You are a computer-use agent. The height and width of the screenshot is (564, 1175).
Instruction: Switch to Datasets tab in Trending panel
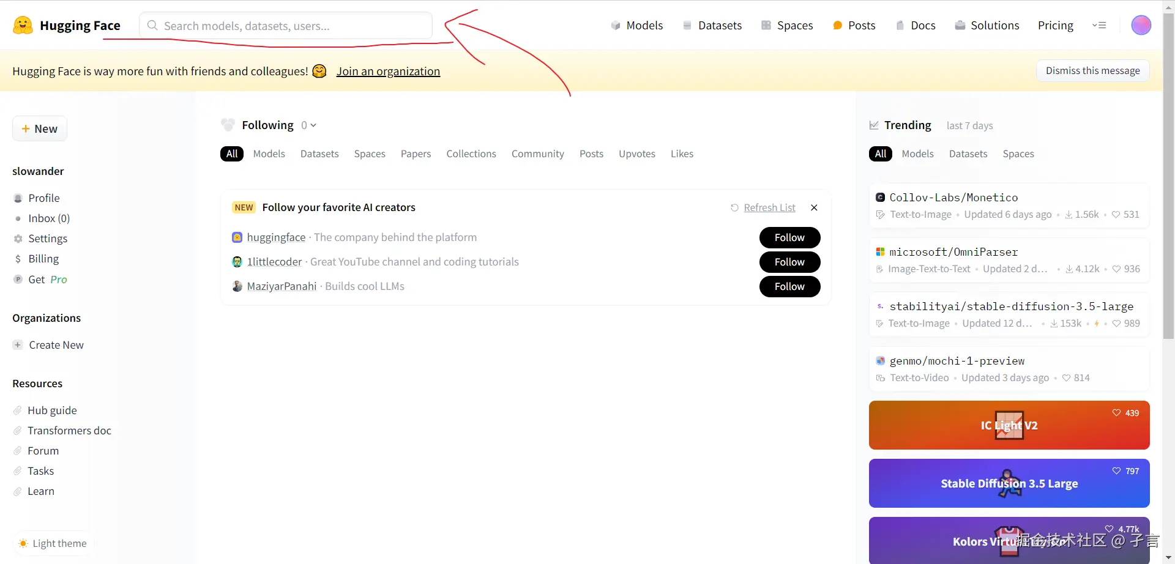[968, 154]
